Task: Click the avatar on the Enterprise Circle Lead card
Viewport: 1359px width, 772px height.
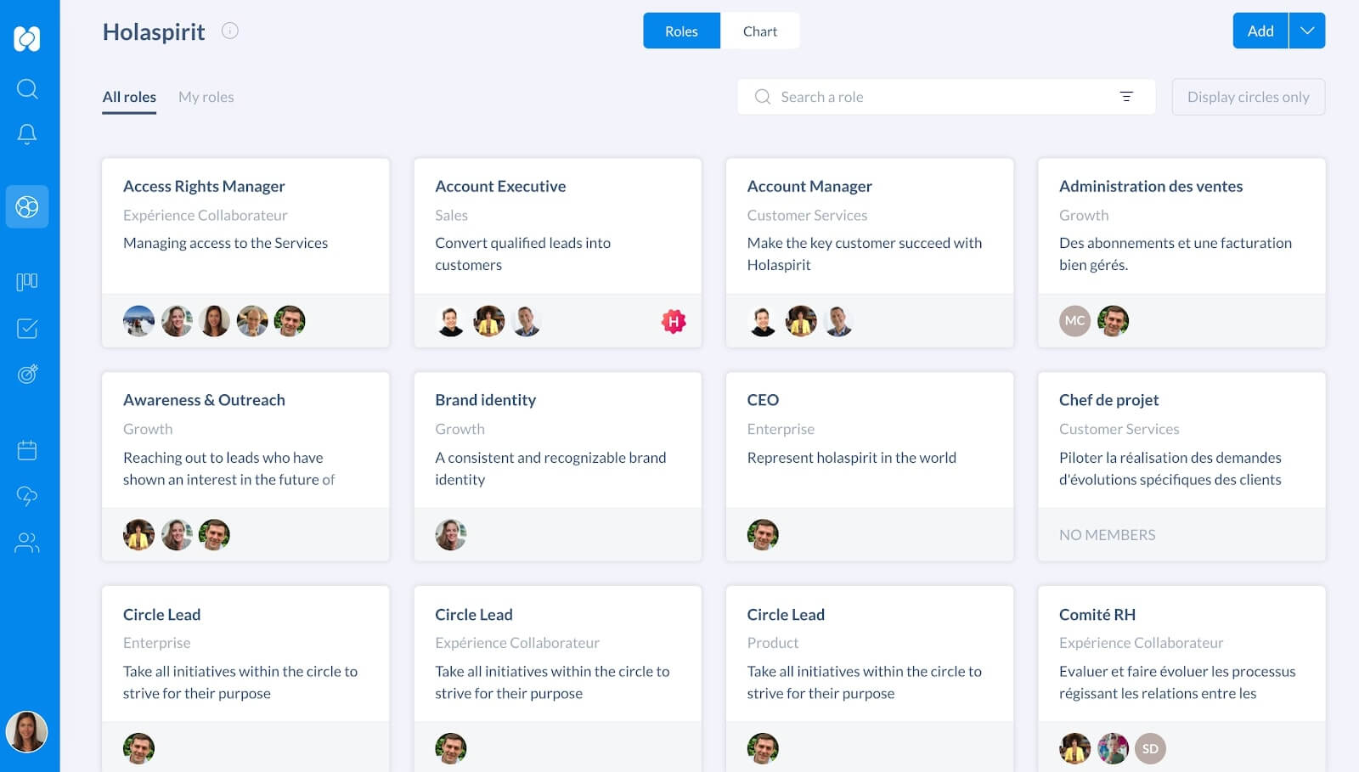Action: [138, 748]
